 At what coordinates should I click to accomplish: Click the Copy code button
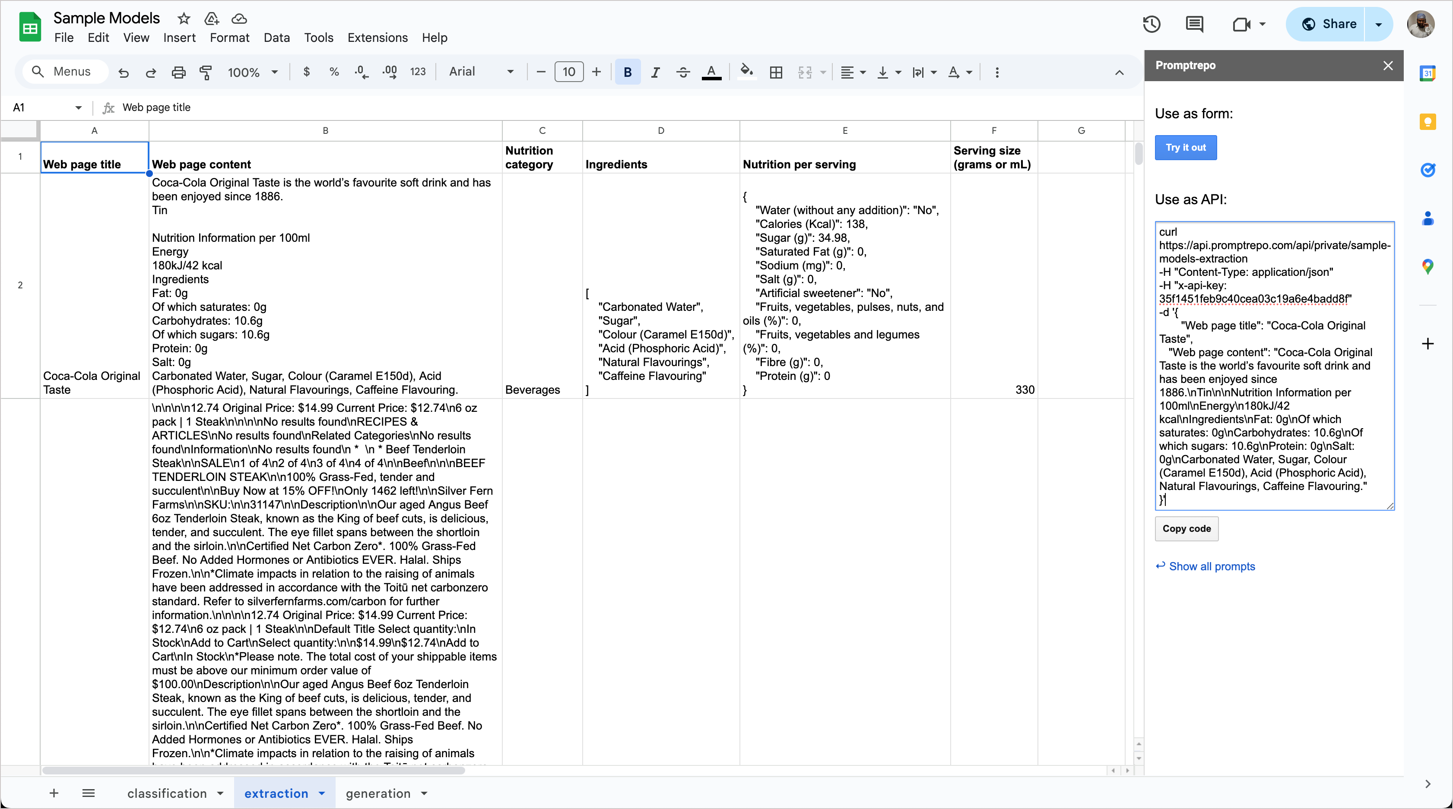click(1187, 529)
